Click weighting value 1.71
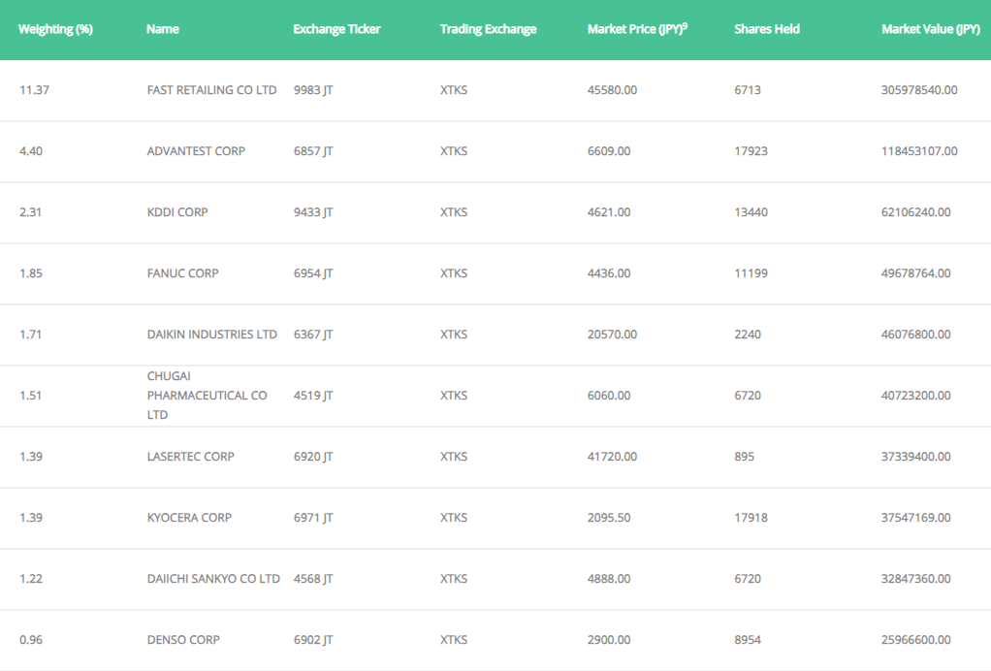The width and height of the screenshot is (991, 671). tap(30, 335)
